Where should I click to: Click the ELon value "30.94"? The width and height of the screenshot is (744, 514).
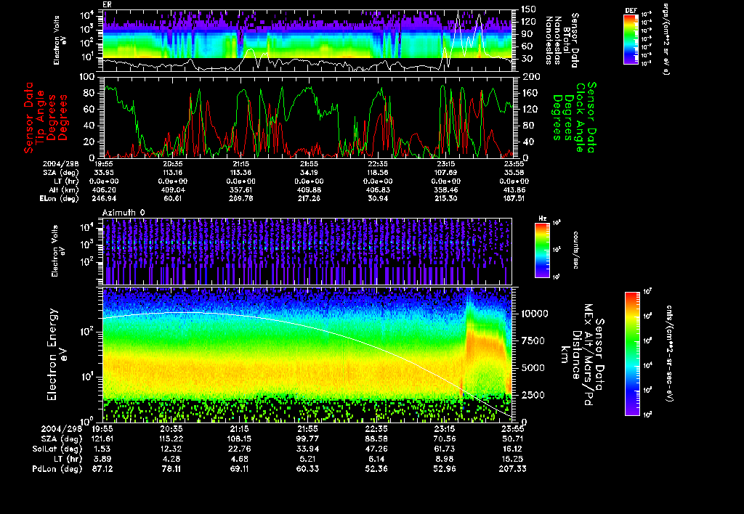point(377,199)
